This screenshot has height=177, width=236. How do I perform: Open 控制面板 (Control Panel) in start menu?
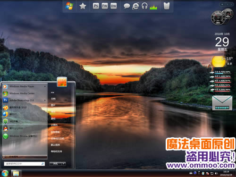[x=55, y=132]
